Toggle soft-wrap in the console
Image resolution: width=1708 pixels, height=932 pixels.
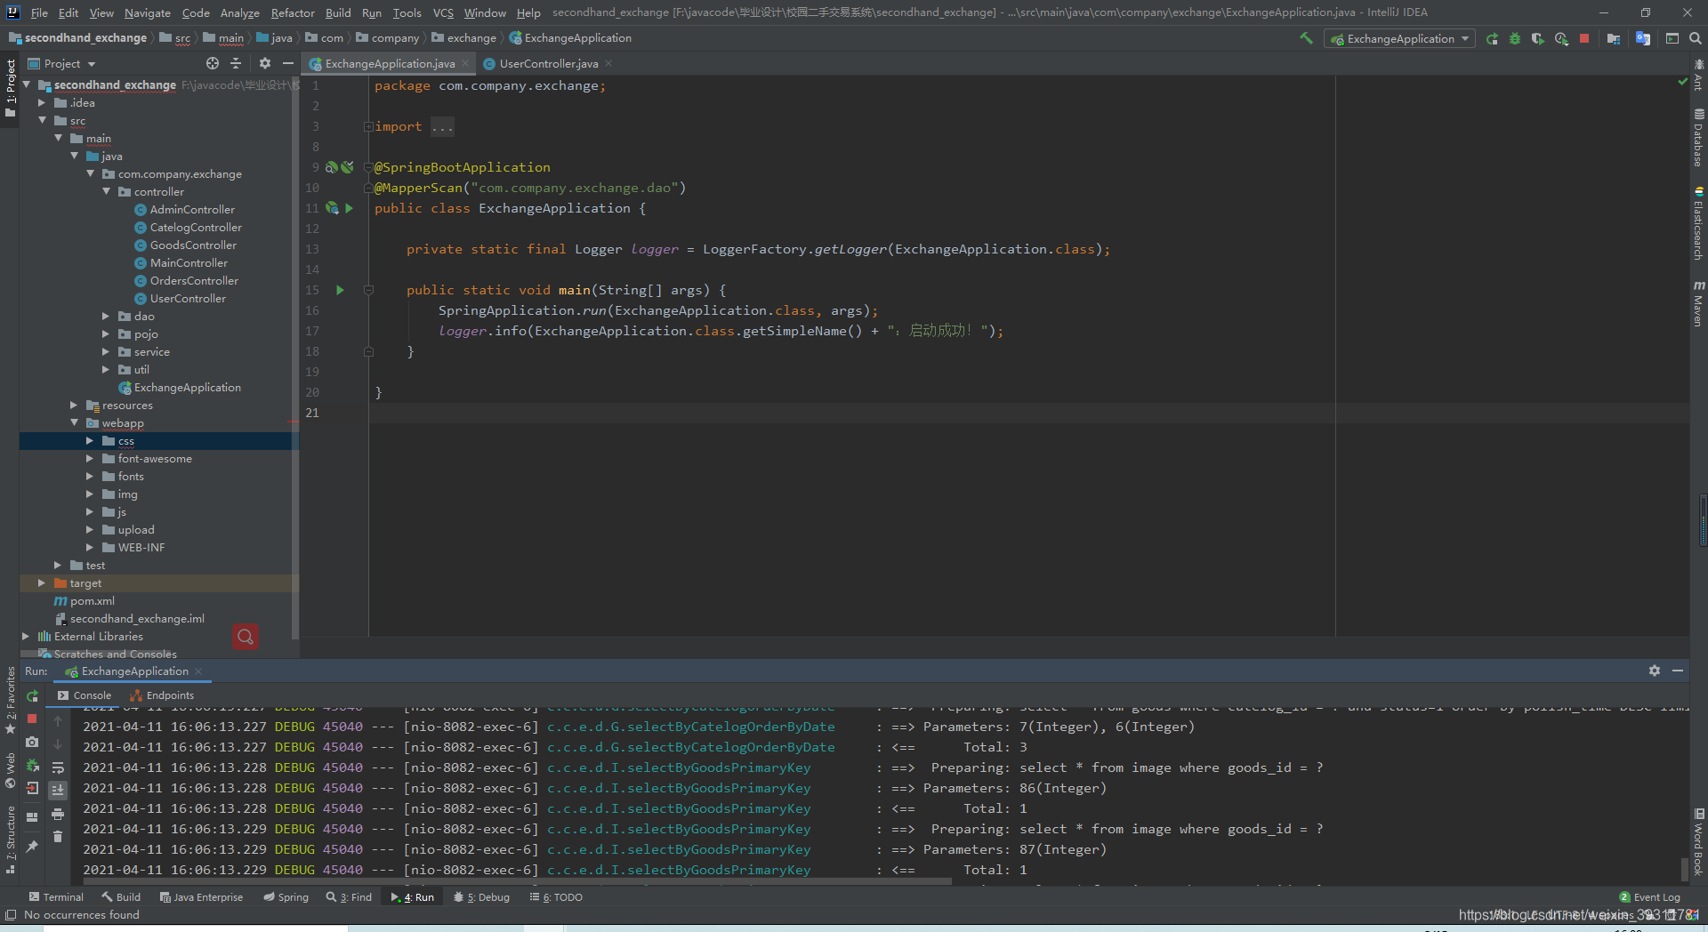click(58, 767)
